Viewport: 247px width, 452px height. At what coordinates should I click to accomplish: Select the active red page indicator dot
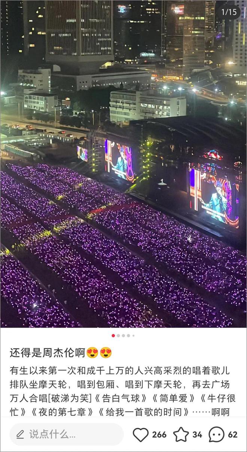pos(113,335)
